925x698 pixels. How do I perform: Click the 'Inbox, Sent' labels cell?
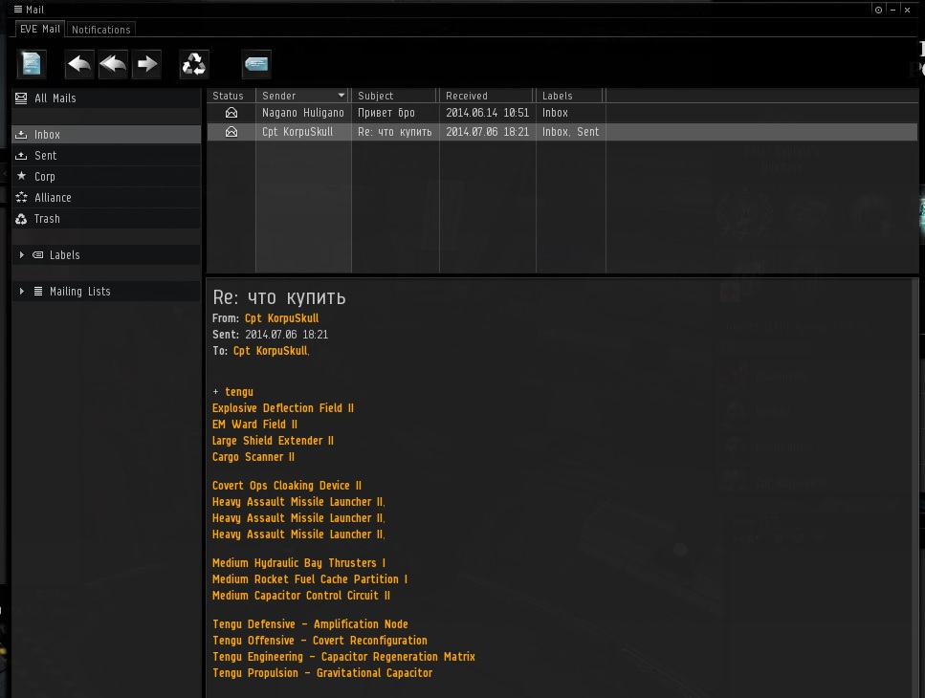570,132
